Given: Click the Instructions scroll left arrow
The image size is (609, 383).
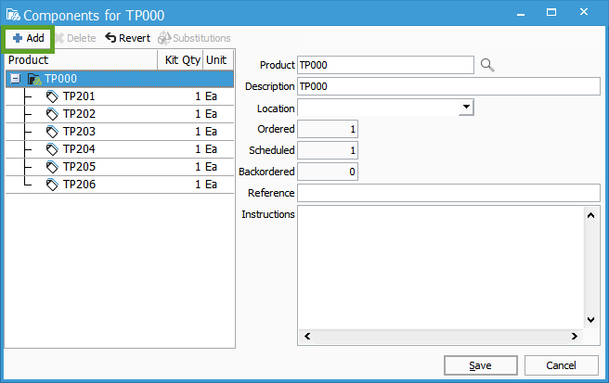Looking at the screenshot, I should 307,336.
